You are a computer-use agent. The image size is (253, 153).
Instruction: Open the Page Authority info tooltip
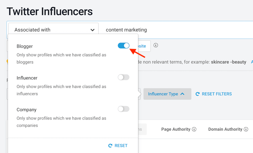[x=194, y=129]
